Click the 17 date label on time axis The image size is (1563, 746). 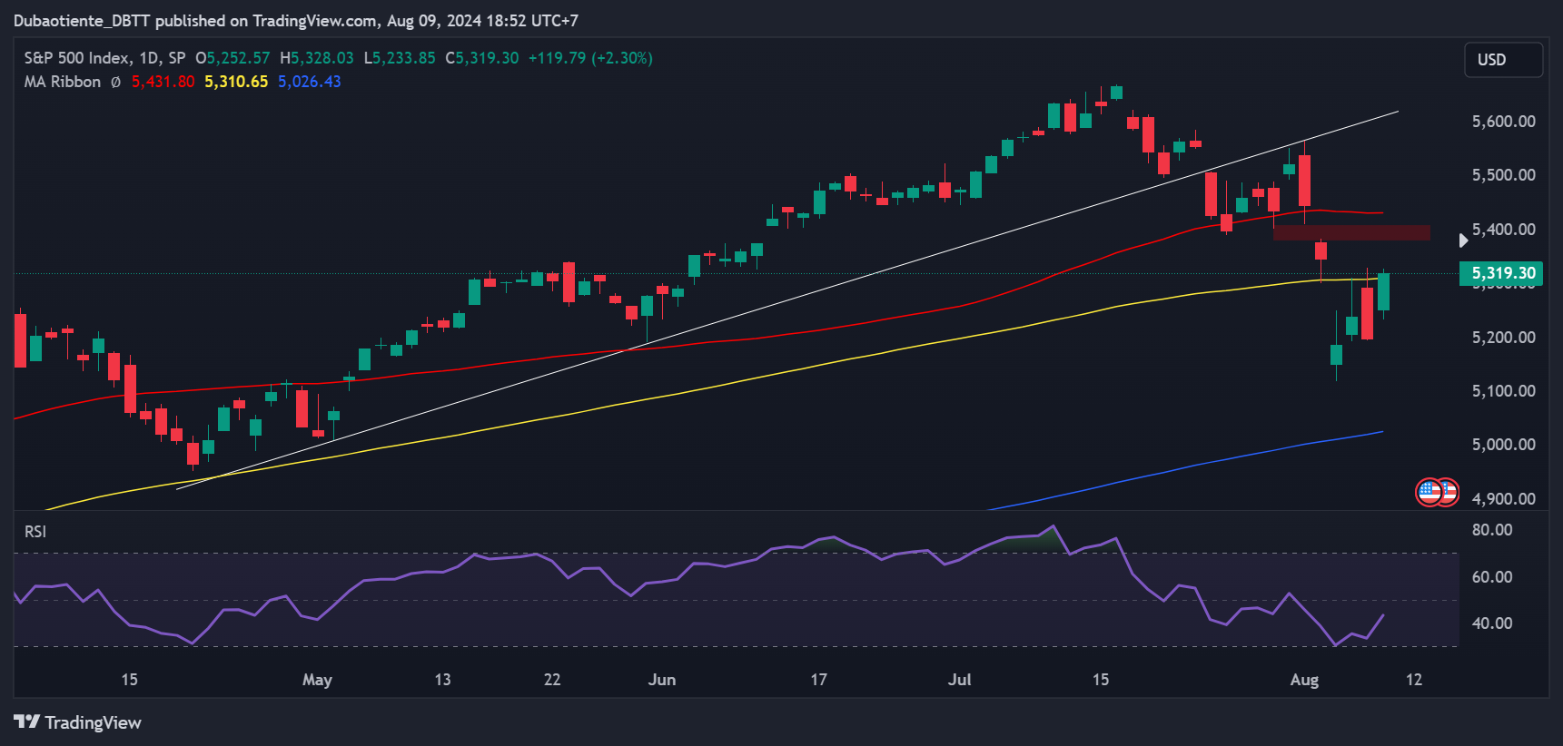coord(819,680)
